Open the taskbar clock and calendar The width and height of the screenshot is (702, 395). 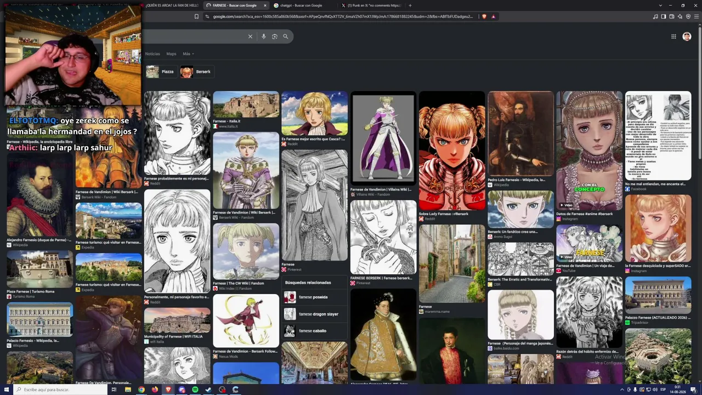coord(678,390)
